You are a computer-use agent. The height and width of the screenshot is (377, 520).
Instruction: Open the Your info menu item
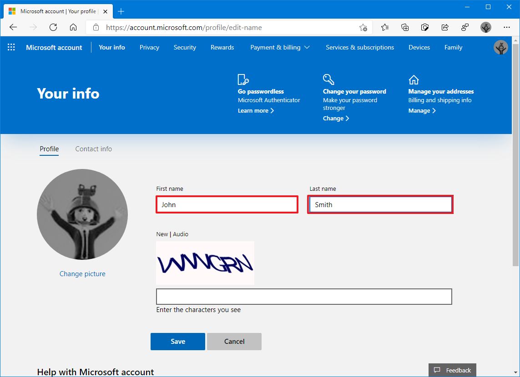click(112, 47)
